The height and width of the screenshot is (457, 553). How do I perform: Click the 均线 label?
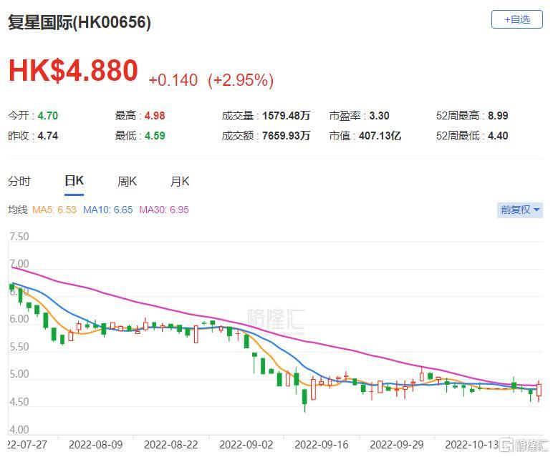coord(18,210)
